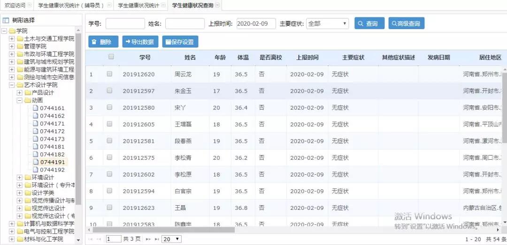Expand the 管理学院 tree node

point(12,46)
